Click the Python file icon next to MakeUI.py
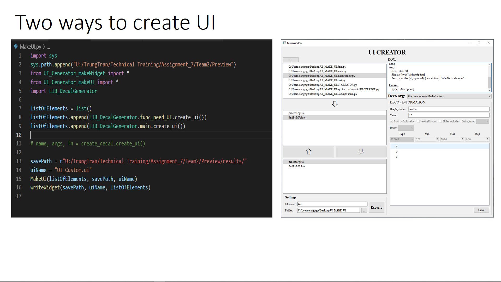This screenshot has height=282, width=501. 16,46
